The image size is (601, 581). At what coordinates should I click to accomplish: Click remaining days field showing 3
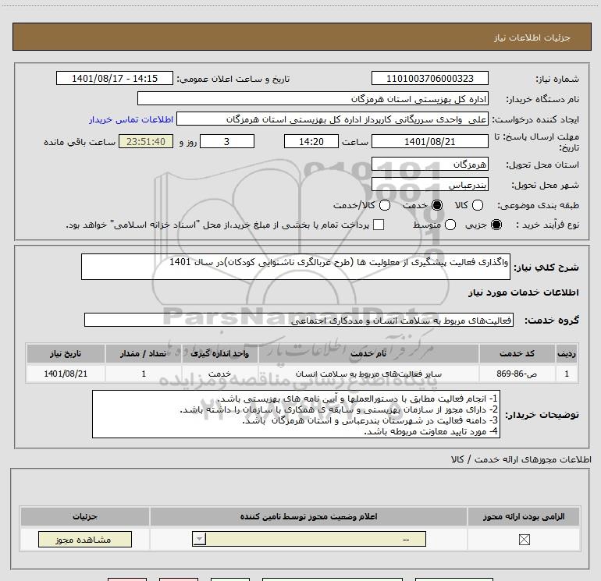click(227, 141)
